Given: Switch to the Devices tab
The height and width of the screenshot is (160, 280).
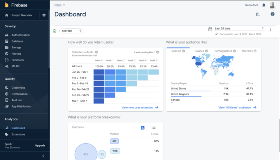Looking at the screenshot, I should (199, 51).
